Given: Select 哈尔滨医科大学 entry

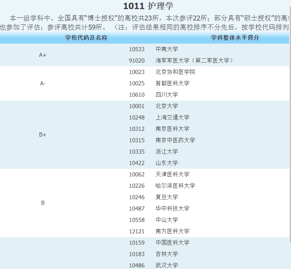Looking at the screenshot, I should pos(175,186).
